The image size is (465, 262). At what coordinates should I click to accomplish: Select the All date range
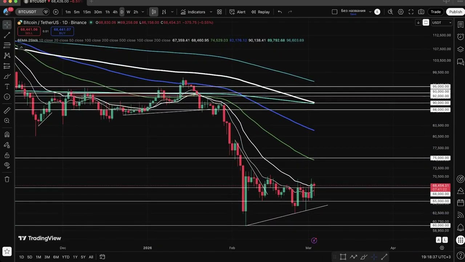click(x=91, y=257)
